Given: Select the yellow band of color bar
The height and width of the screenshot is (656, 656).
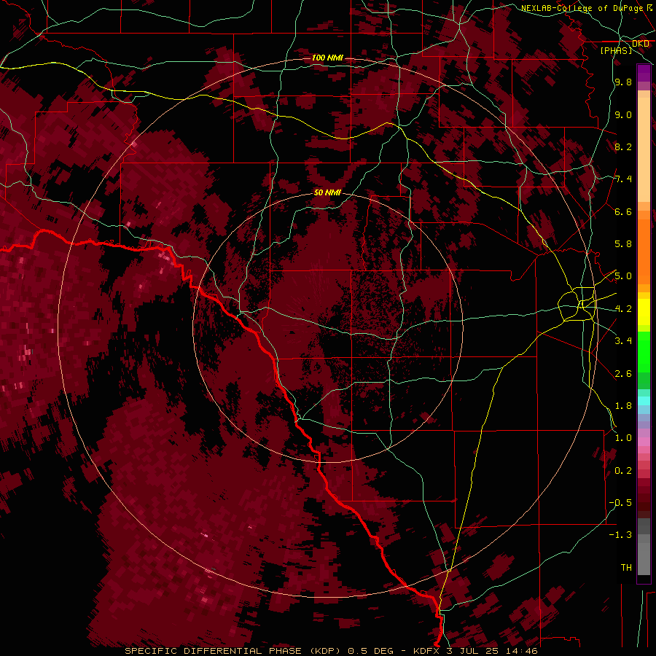Looking at the screenshot, I should (x=644, y=312).
